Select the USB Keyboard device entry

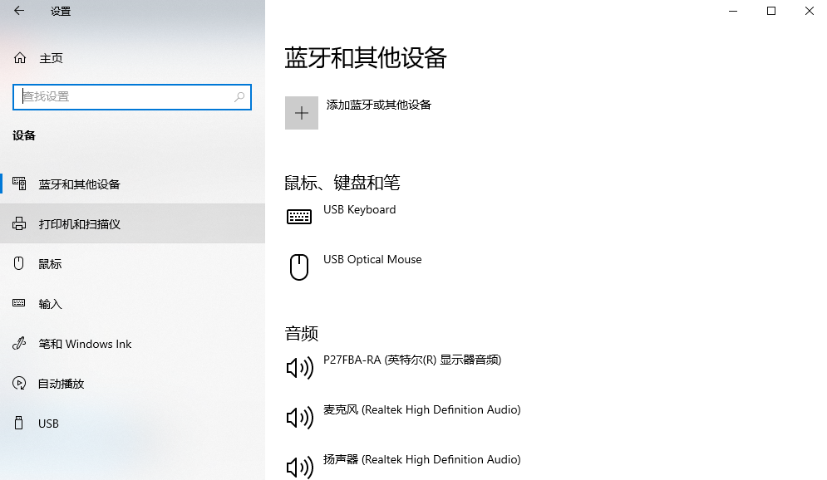pos(359,209)
